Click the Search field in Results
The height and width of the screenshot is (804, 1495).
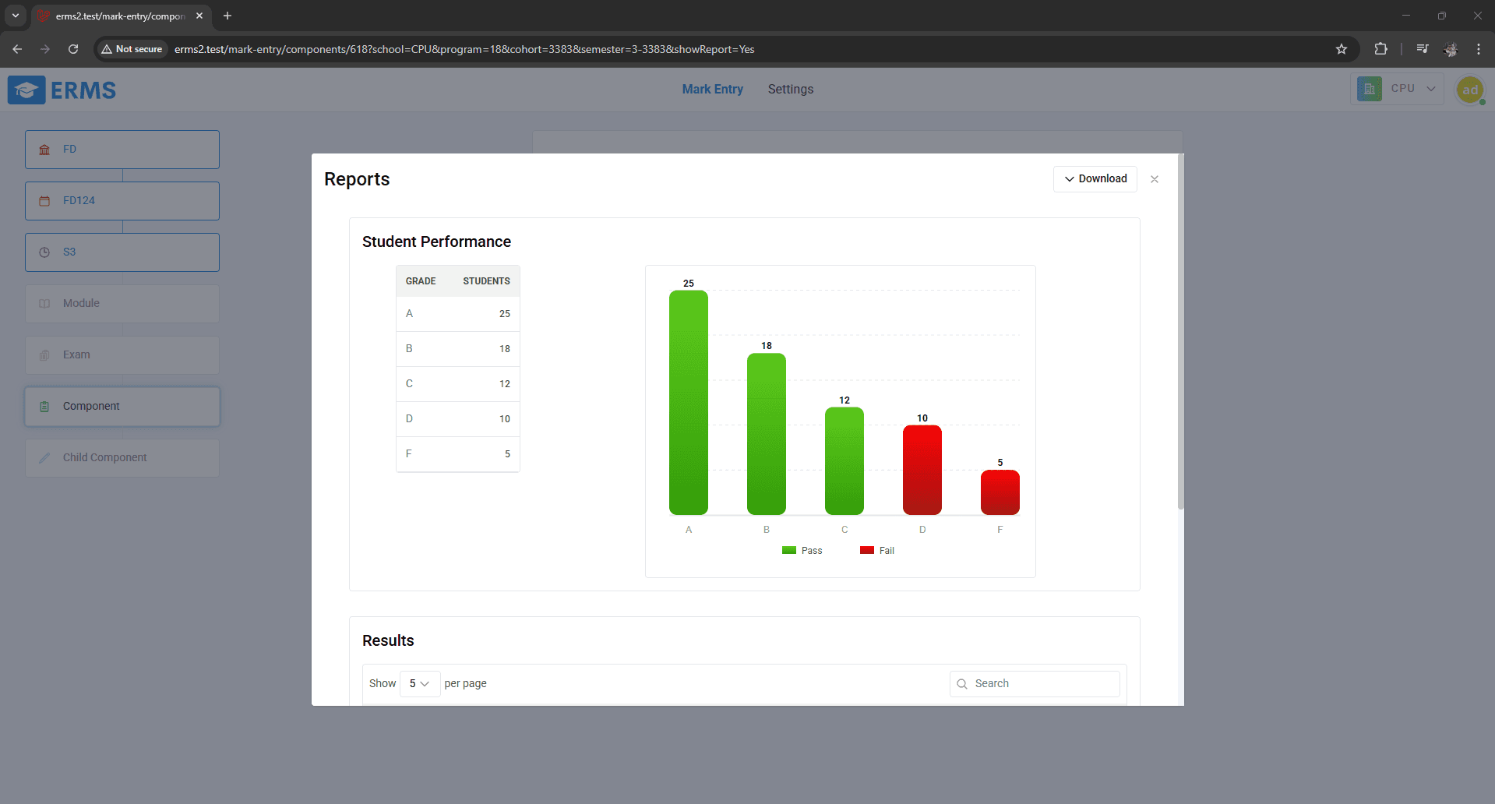click(x=1034, y=683)
